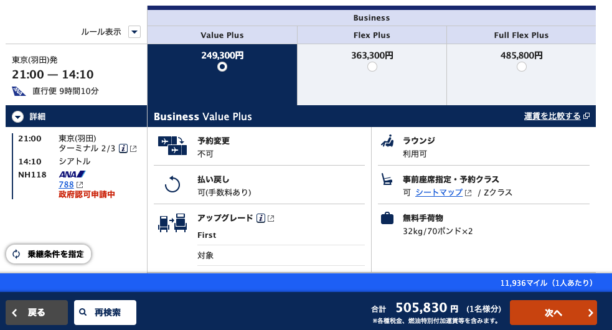Click the baggage suitcase icon
The image size is (612, 330).
tap(387, 219)
